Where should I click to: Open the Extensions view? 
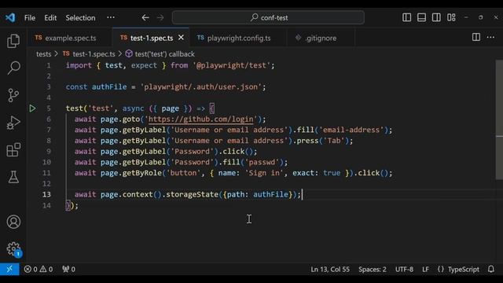coord(13,150)
